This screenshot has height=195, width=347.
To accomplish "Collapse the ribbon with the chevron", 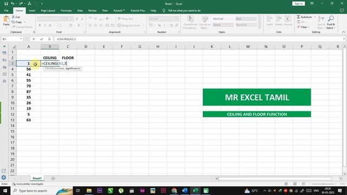I will pyautogui.click(x=343, y=32).
